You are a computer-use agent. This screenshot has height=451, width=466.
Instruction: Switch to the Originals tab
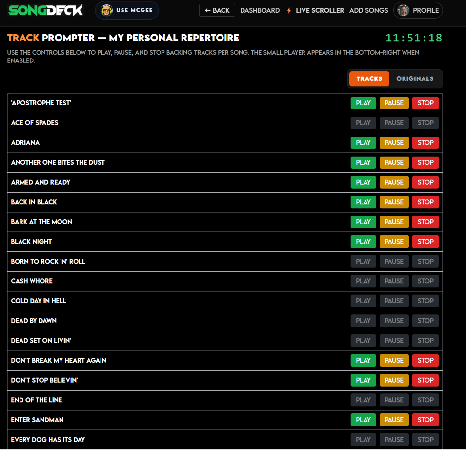click(x=415, y=78)
